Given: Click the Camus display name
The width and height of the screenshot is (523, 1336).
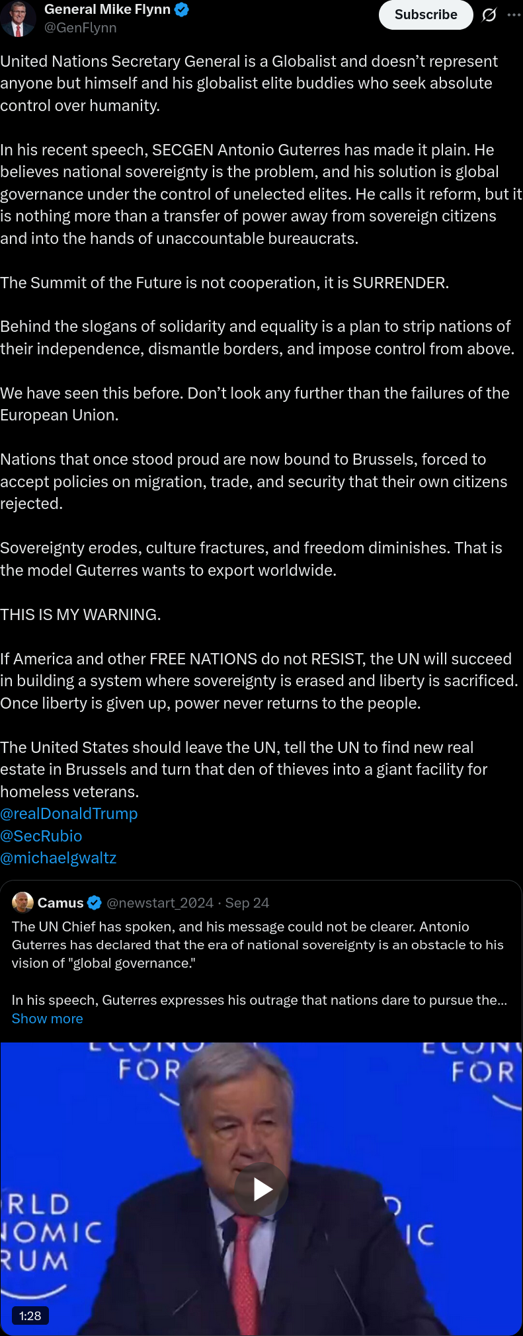Looking at the screenshot, I should 60,903.
